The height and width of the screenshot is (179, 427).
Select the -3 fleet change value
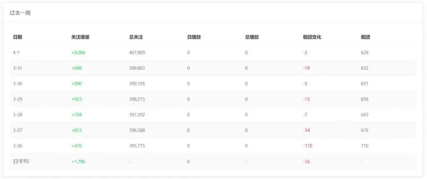[305, 53]
